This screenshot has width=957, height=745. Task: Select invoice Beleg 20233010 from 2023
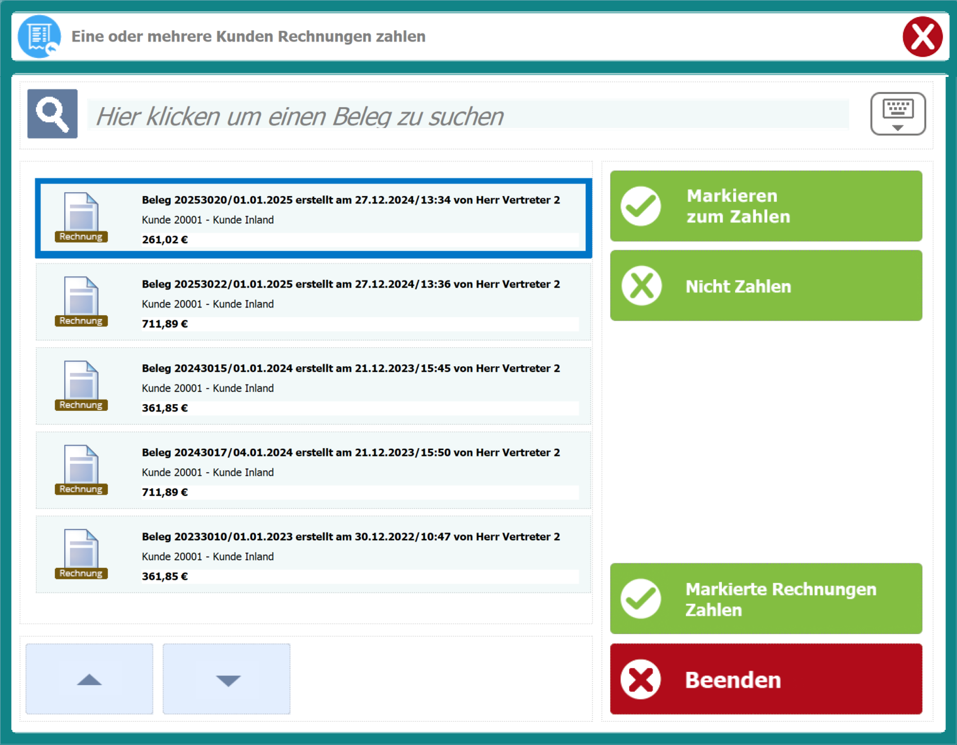[x=351, y=555]
